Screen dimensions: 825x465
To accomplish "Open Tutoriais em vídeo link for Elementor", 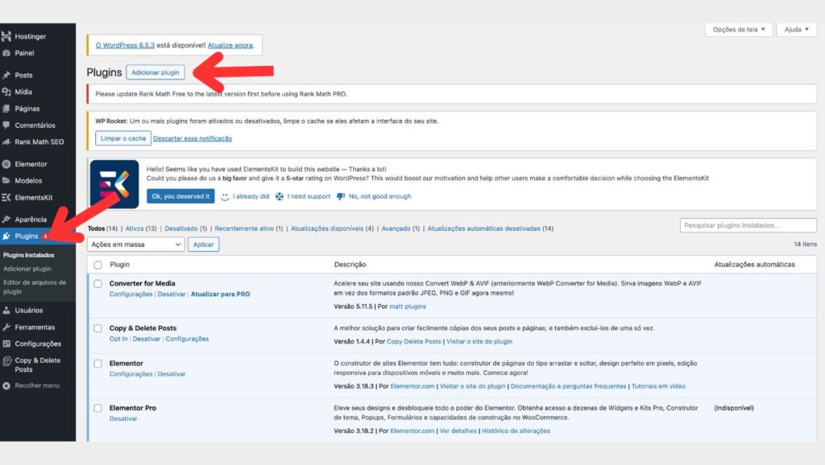I will [658, 386].
